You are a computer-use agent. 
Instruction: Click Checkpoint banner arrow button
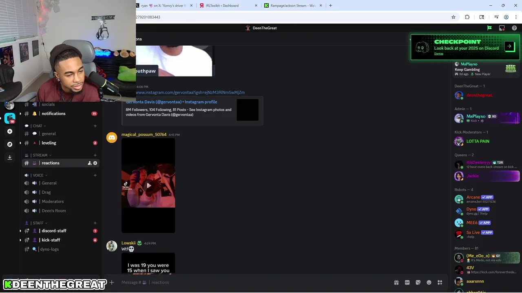coord(509,46)
